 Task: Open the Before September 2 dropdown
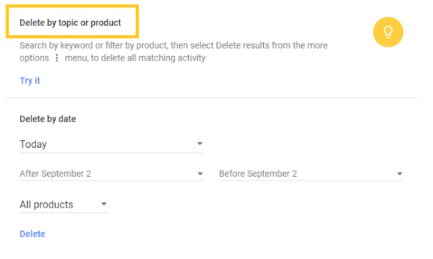(311, 173)
